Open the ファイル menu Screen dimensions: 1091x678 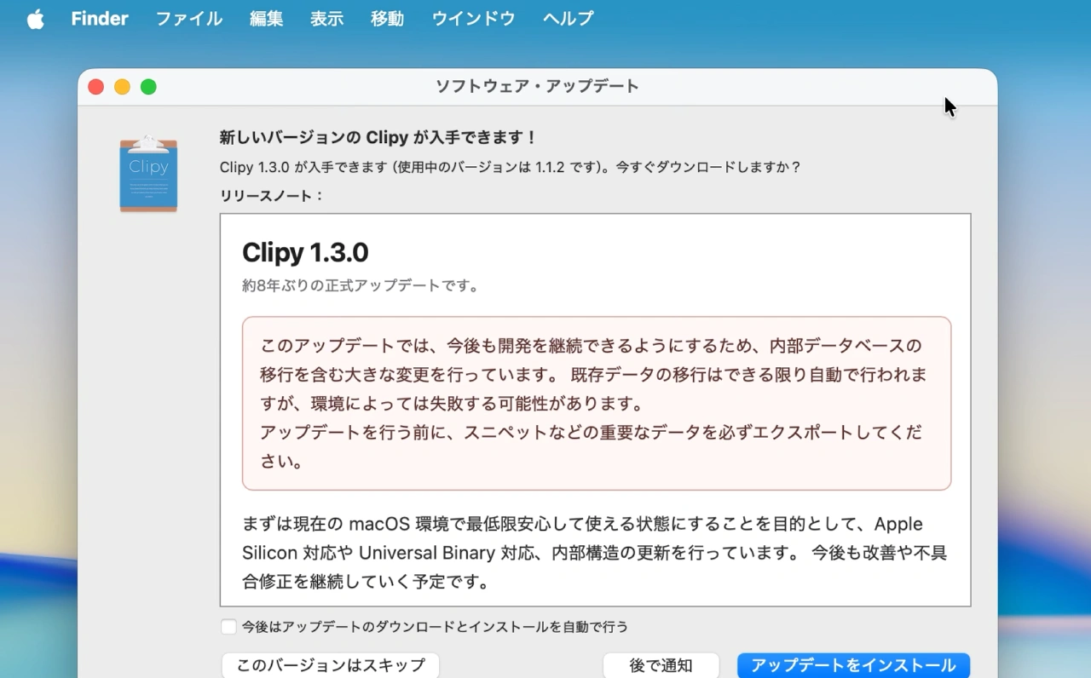(x=189, y=19)
